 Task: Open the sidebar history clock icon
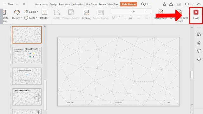199,59
